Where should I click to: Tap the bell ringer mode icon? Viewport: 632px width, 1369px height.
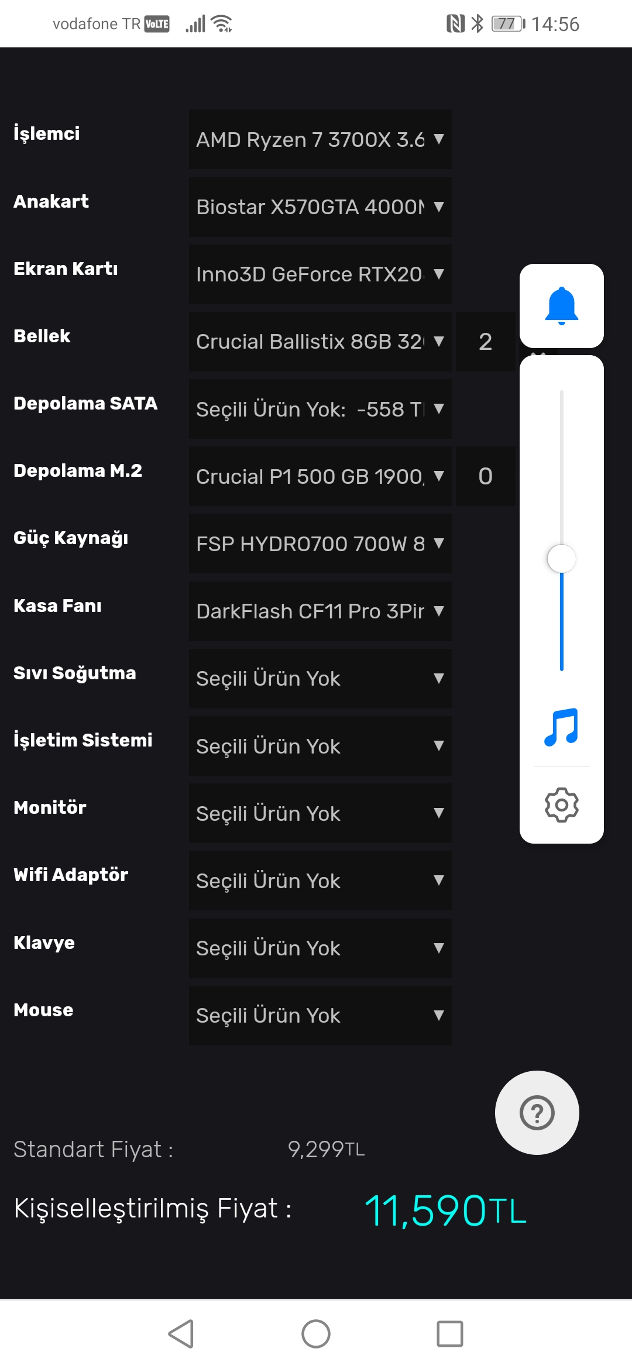561,305
